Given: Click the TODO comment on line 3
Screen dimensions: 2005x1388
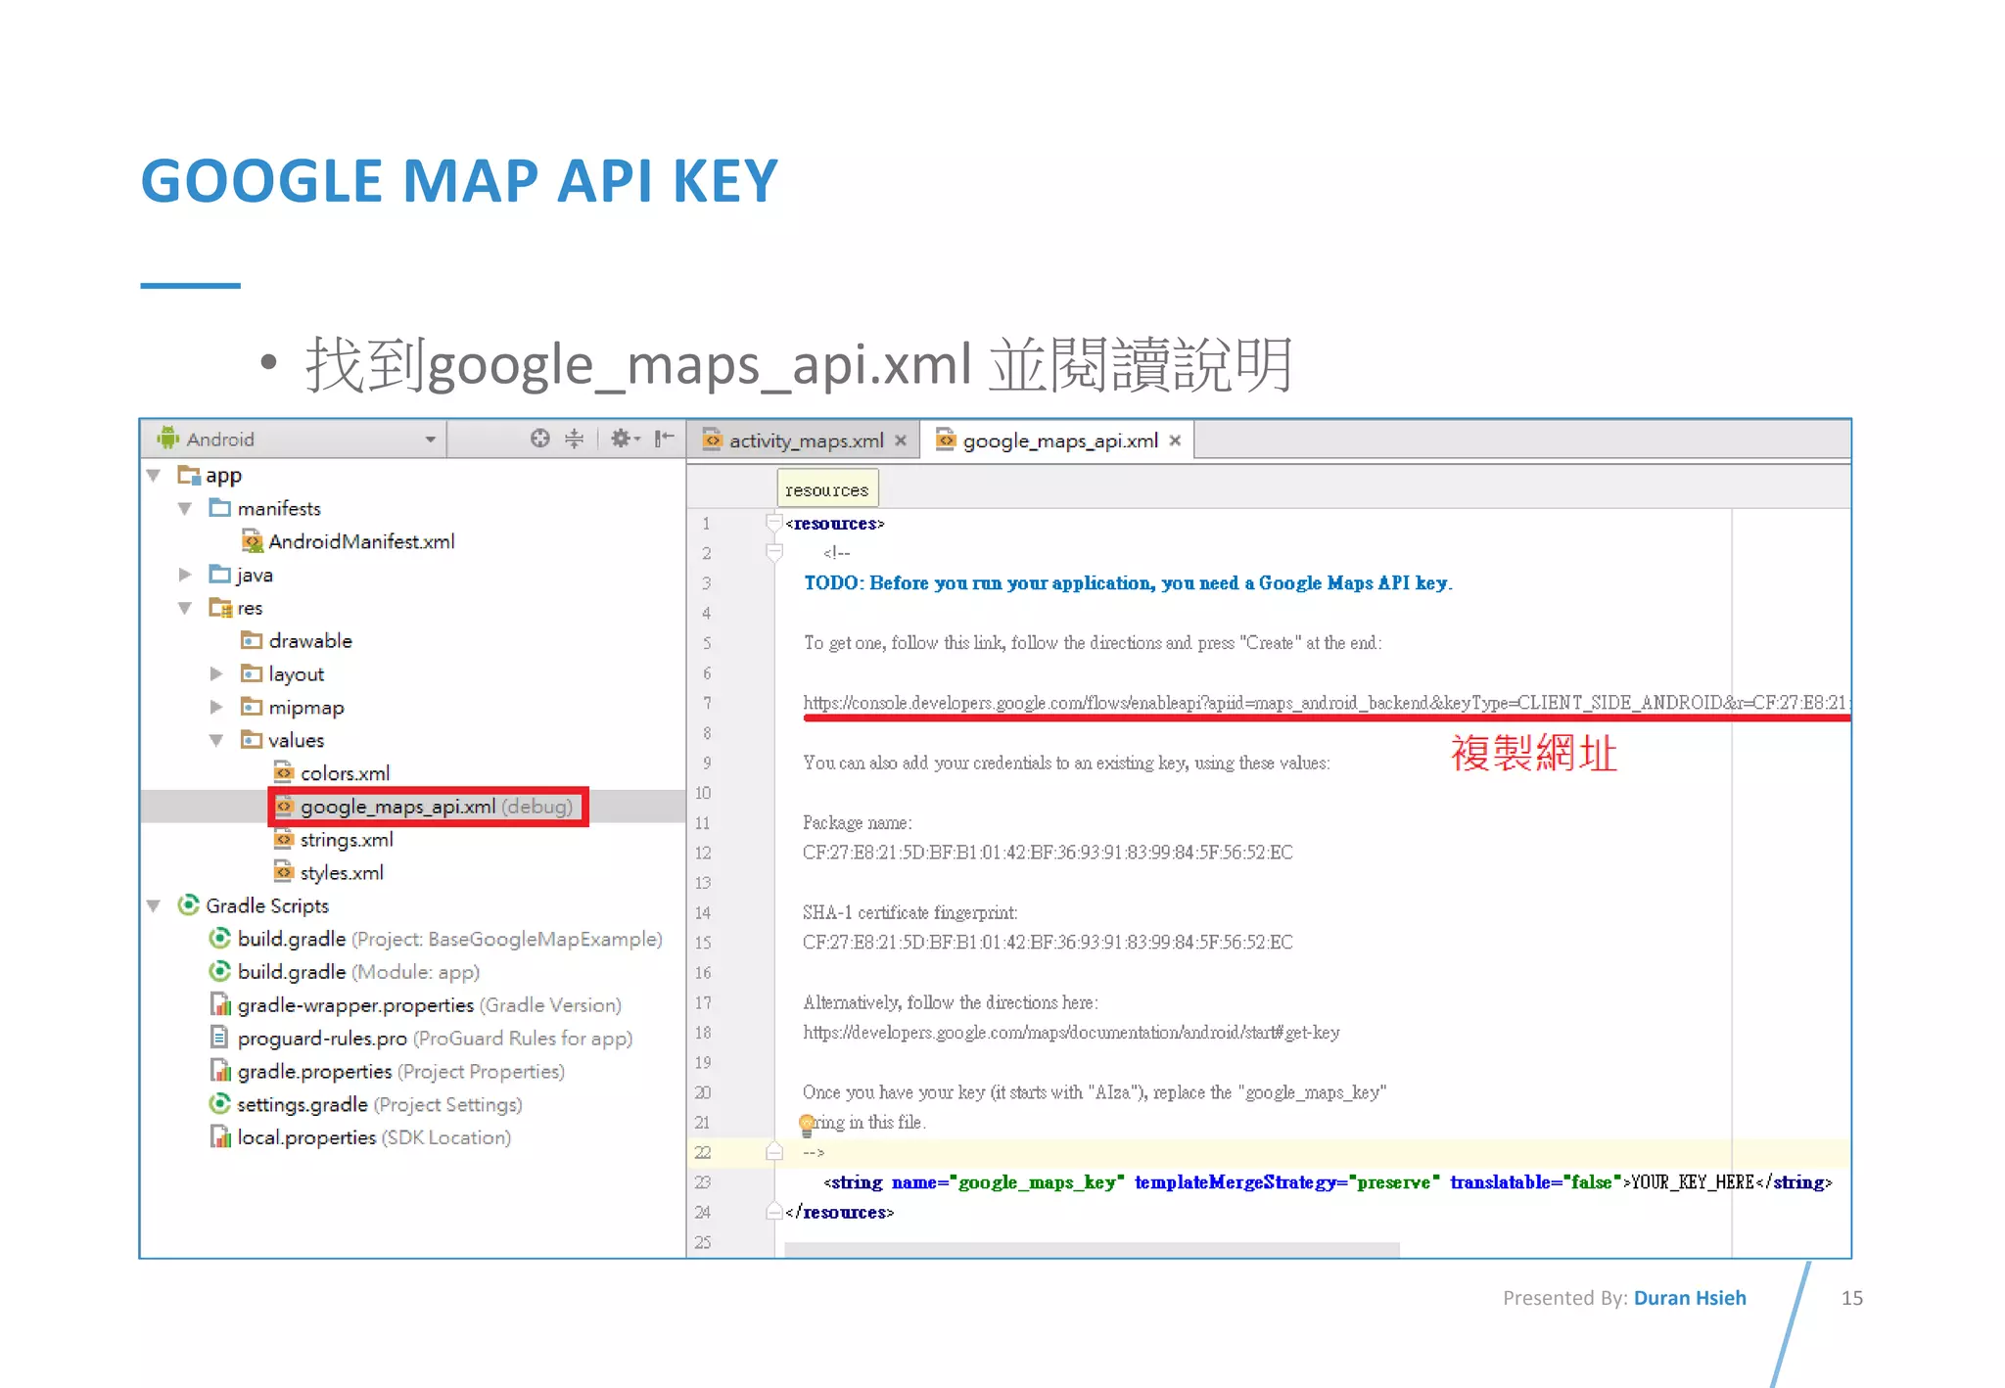Looking at the screenshot, I should 1128,583.
